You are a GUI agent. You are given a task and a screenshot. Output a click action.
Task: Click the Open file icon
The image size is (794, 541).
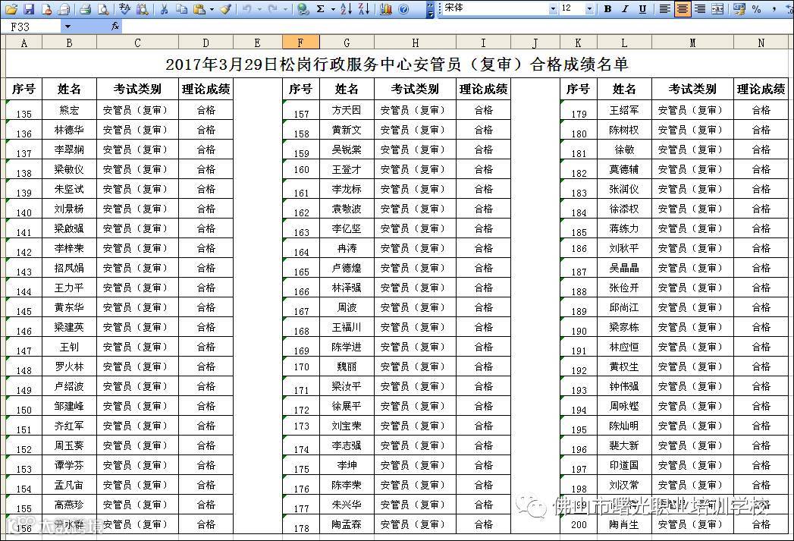pyautogui.click(x=11, y=8)
